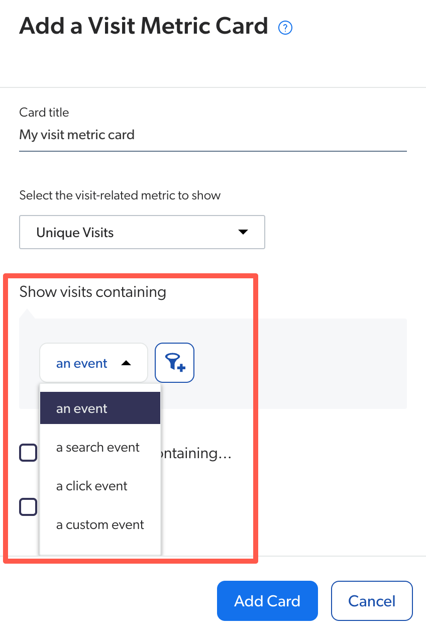Select the highlighted "an event" option
The height and width of the screenshot is (634, 426).
tap(99, 408)
